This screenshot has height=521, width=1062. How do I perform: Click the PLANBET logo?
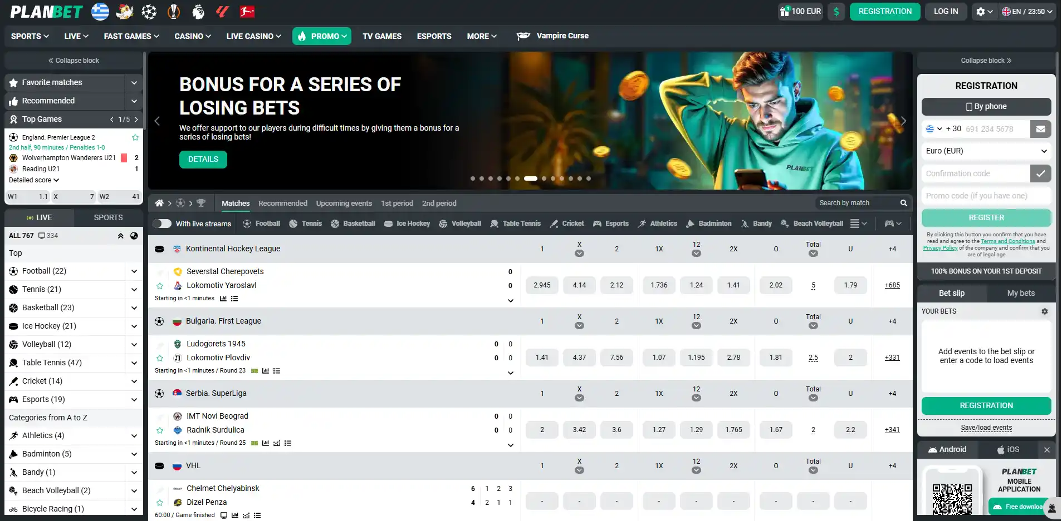[46, 12]
